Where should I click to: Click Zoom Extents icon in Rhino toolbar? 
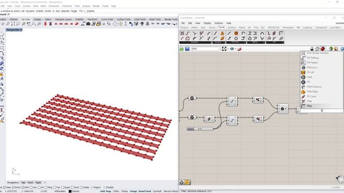pyautogui.click(x=13, y=24)
